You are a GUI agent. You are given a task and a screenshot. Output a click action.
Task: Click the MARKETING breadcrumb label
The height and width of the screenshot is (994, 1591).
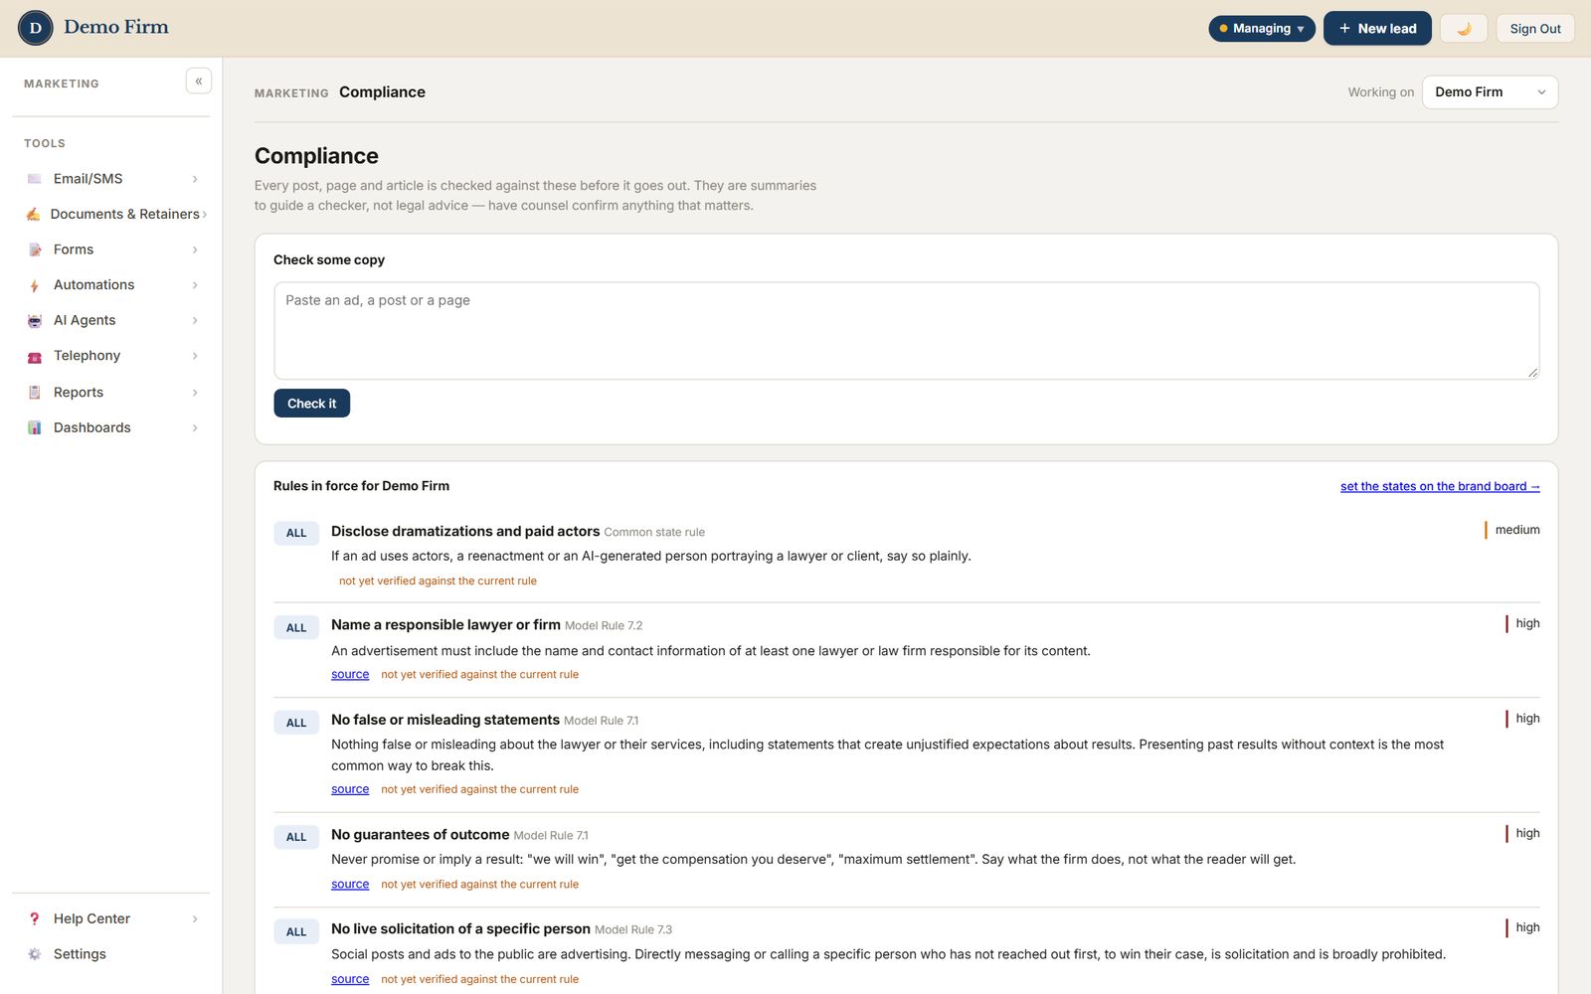(x=291, y=93)
